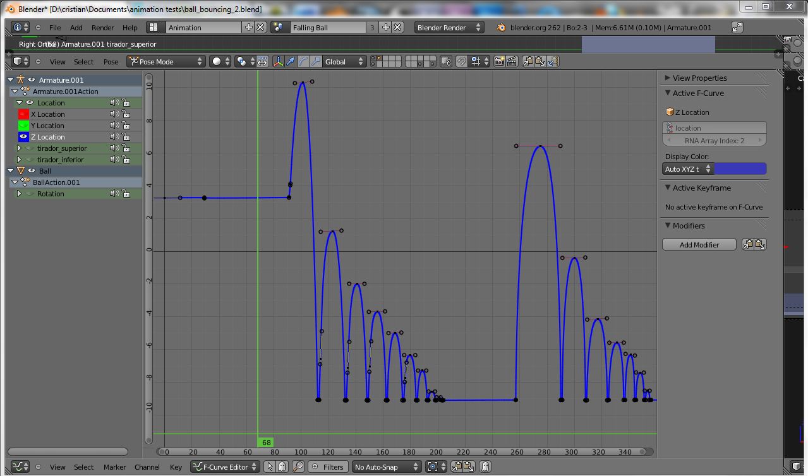Toggle show hidden ghost icon in footer
This screenshot has width=808, height=476.
282,467
